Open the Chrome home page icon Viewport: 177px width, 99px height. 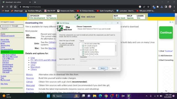coord(15,7)
